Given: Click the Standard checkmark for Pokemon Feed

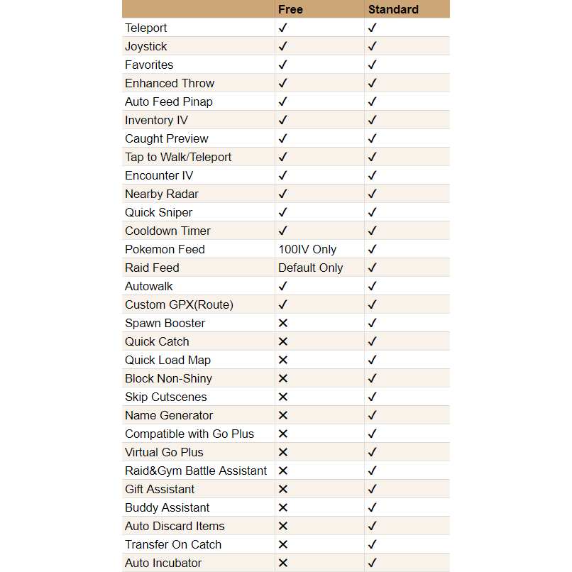Looking at the screenshot, I should click(x=372, y=250).
